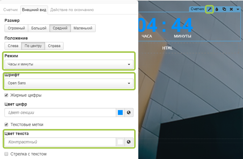This screenshot has width=243, height=159.
Task: Click the Цвет цифр input field
Action: pos(60,112)
